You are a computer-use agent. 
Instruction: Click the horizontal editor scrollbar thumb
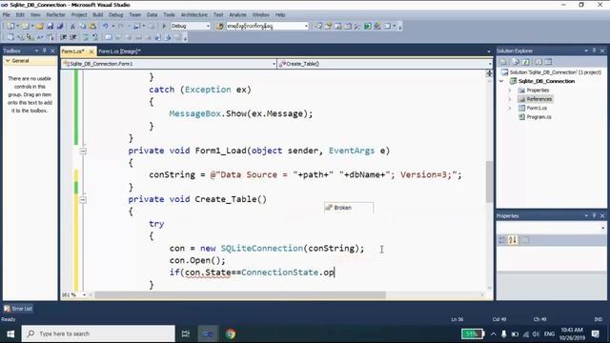pos(240,295)
